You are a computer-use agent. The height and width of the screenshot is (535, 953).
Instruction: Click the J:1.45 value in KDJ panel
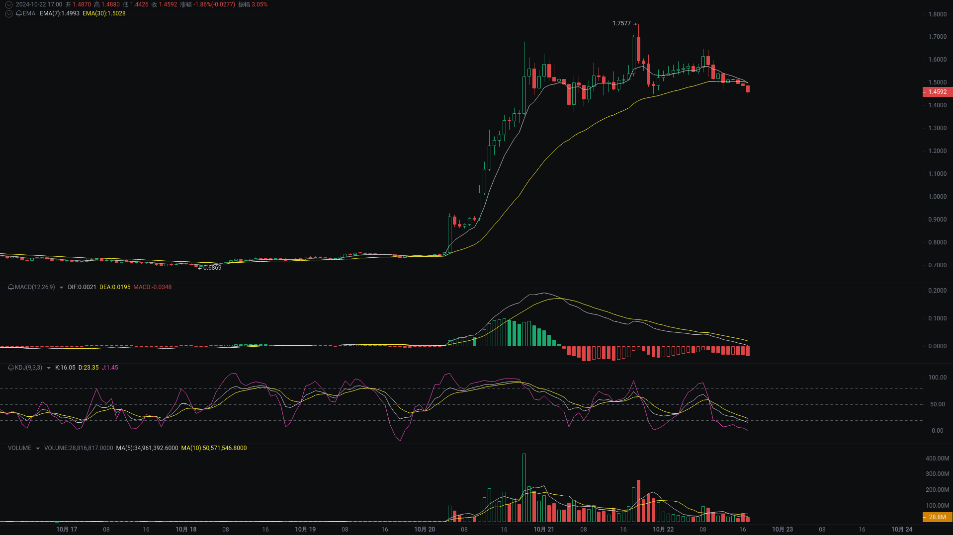click(110, 368)
